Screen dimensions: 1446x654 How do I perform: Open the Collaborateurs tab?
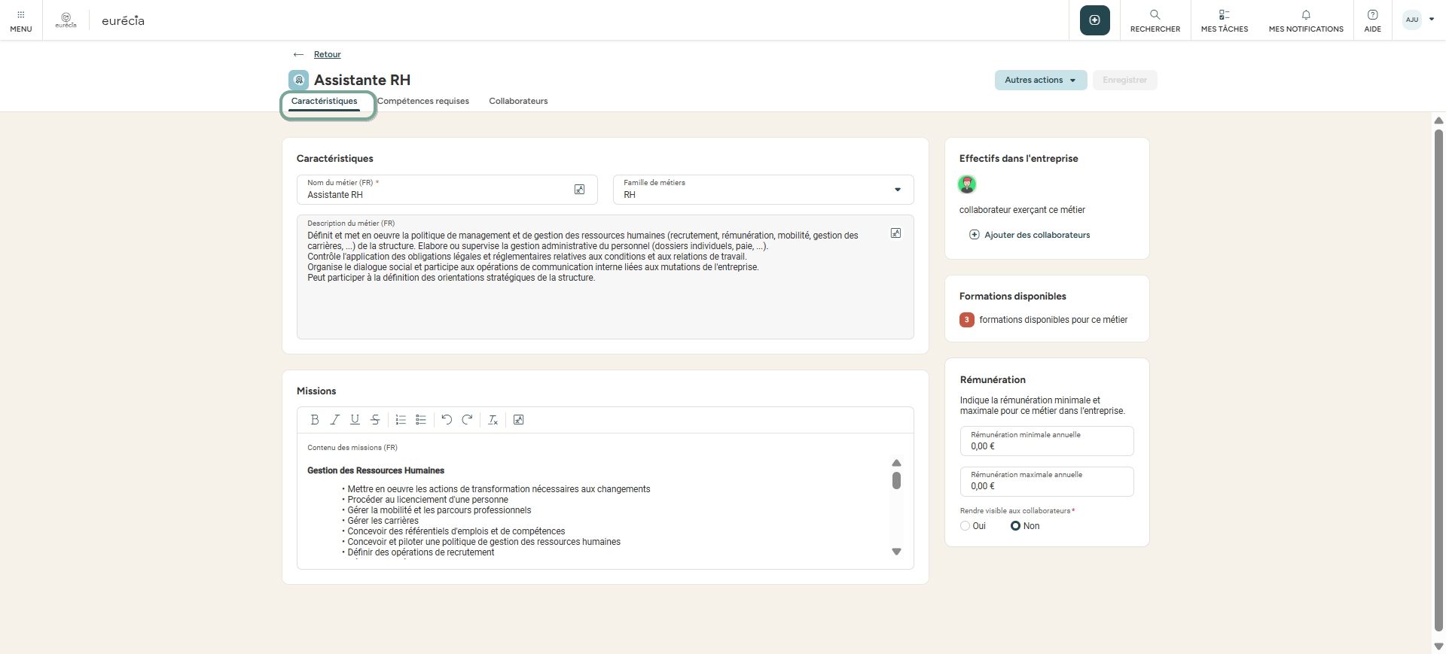[x=518, y=101]
